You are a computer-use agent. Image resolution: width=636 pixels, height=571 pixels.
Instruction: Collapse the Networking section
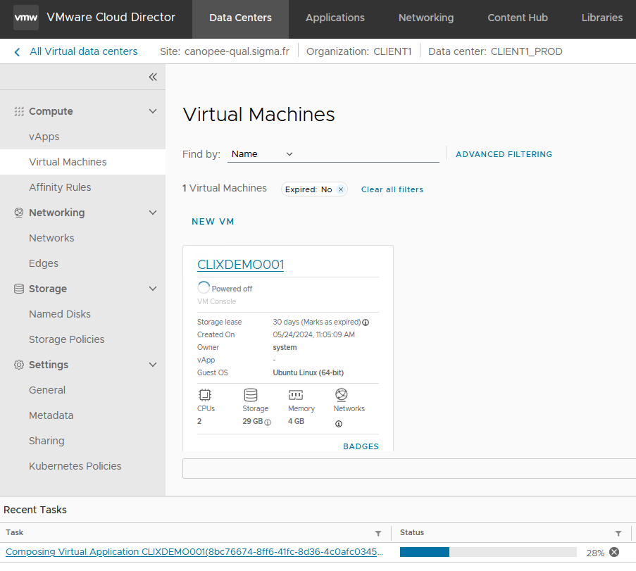pyautogui.click(x=153, y=213)
